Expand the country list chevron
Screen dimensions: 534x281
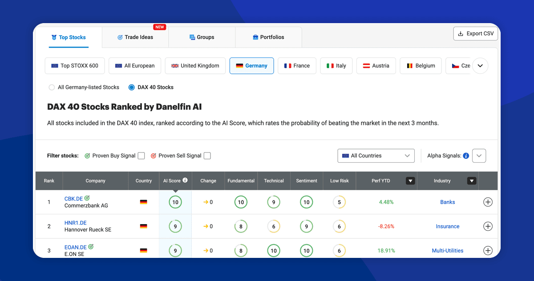(x=480, y=66)
